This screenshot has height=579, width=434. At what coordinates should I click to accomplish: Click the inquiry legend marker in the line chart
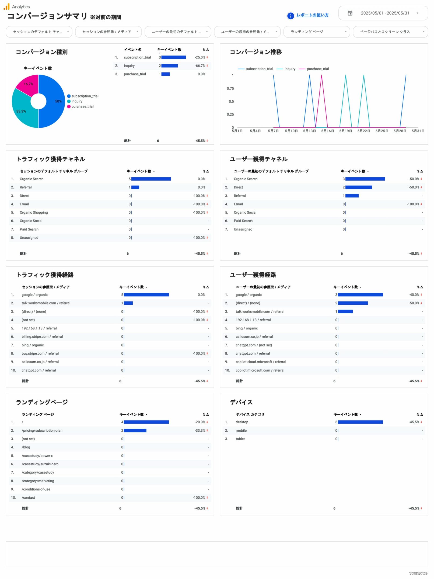(280, 69)
